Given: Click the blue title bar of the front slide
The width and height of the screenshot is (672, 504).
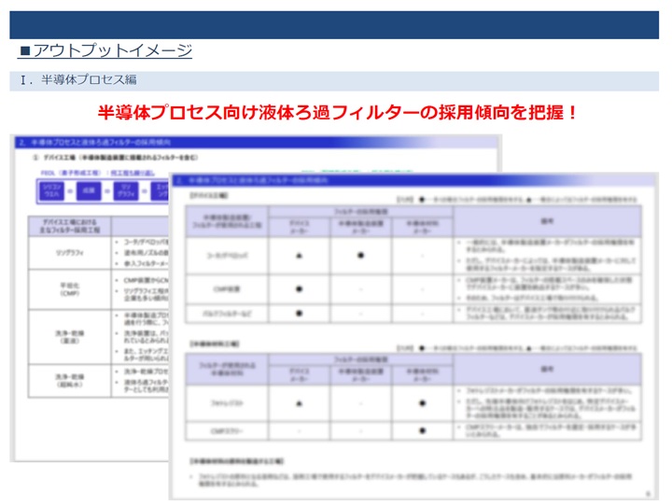Looking at the screenshot, I should pyautogui.click(x=413, y=180).
